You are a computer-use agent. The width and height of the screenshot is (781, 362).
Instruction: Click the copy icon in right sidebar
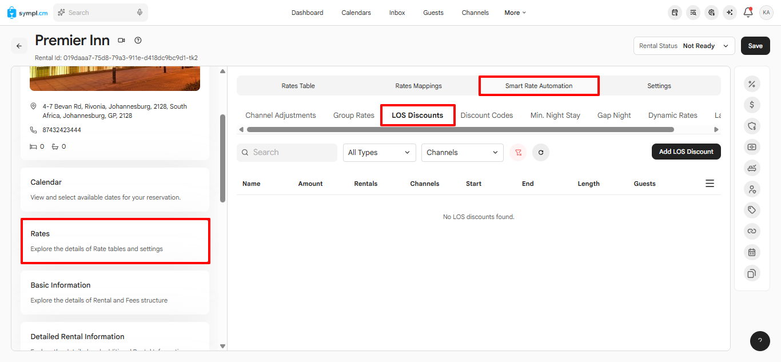(x=751, y=273)
